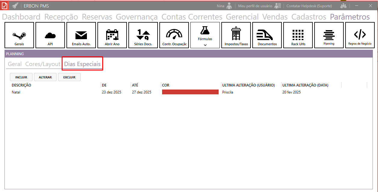Click the ALTERAR button

[x=45, y=77]
